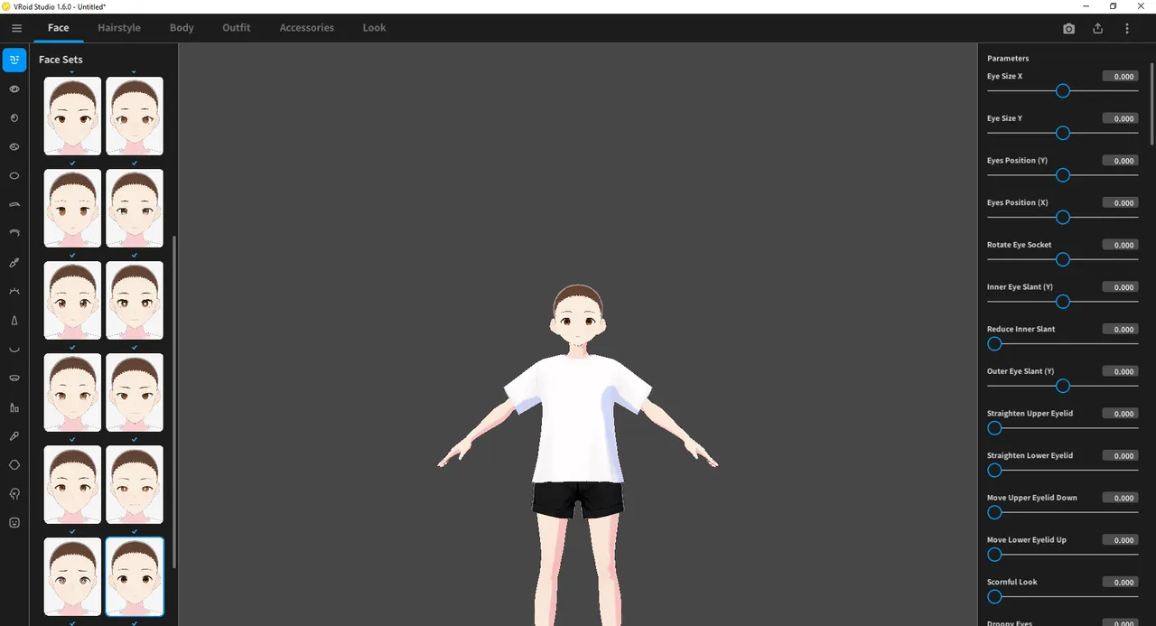Open the hamburger main menu
This screenshot has width=1156, height=626.
click(16, 28)
